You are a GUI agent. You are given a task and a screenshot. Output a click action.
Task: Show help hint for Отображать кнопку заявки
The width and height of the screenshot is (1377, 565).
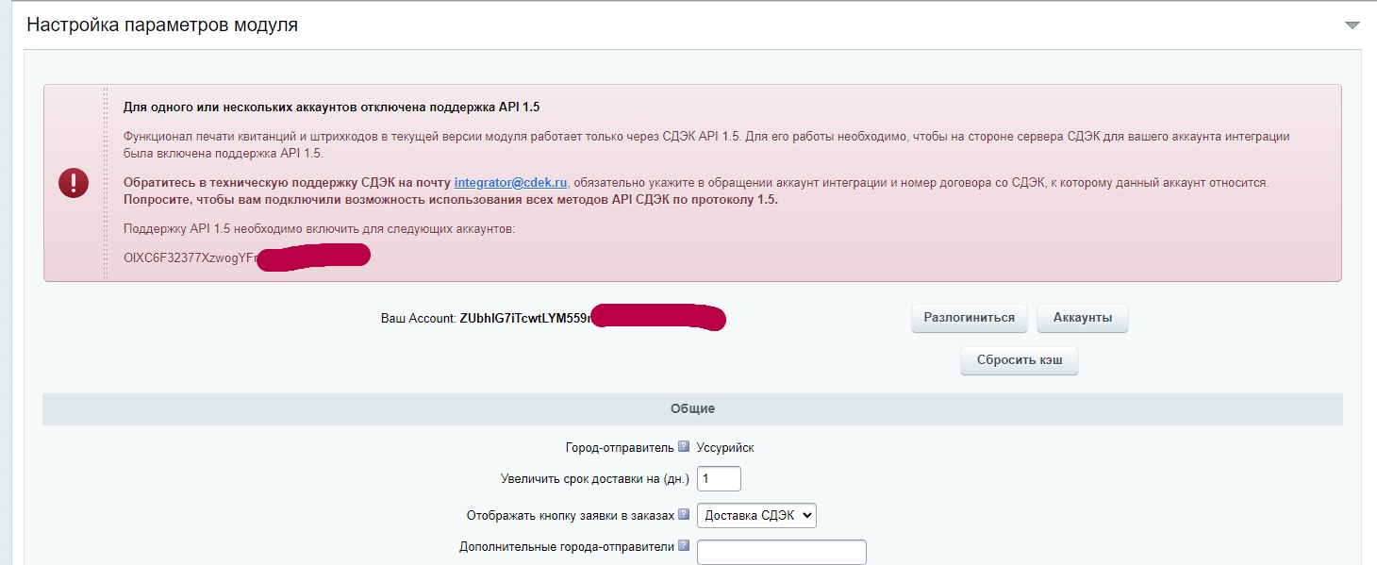pyautogui.click(x=684, y=515)
